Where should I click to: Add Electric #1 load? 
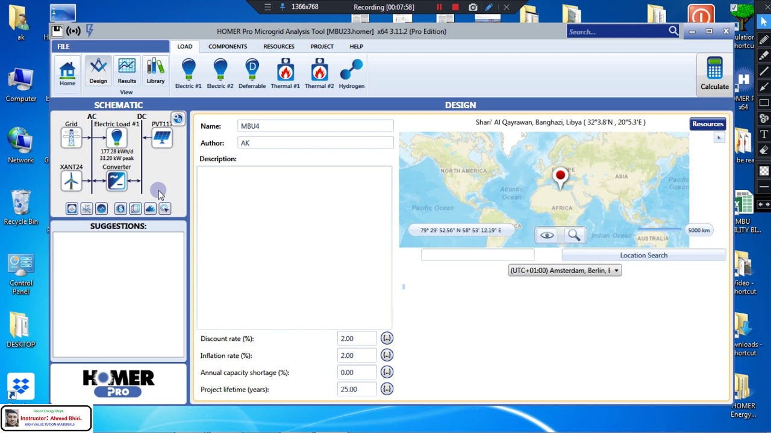tap(189, 73)
